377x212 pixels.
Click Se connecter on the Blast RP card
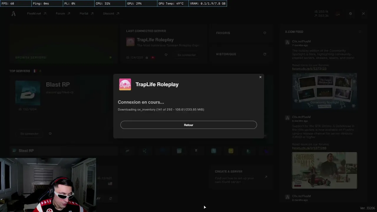tap(29, 134)
